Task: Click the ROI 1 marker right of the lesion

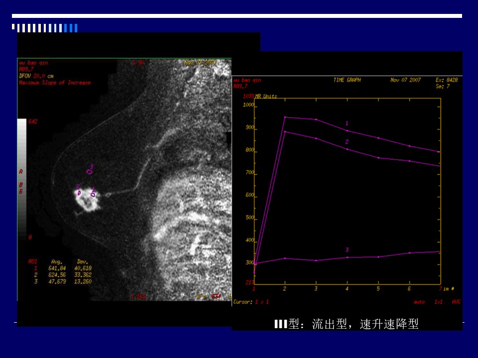Action: coord(93,194)
